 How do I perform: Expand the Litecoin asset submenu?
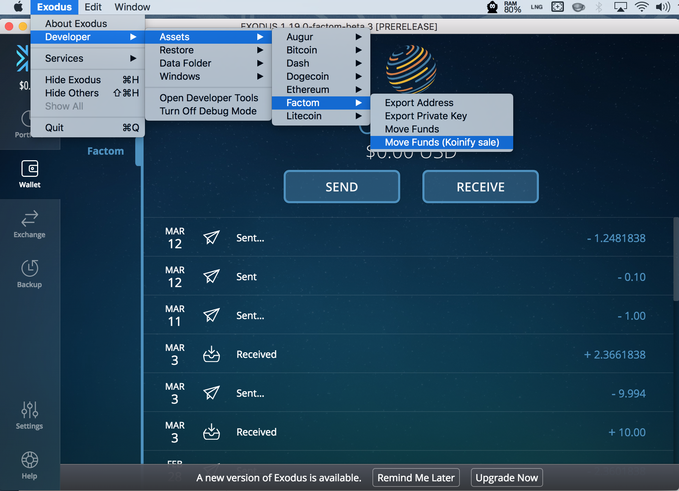coord(321,116)
